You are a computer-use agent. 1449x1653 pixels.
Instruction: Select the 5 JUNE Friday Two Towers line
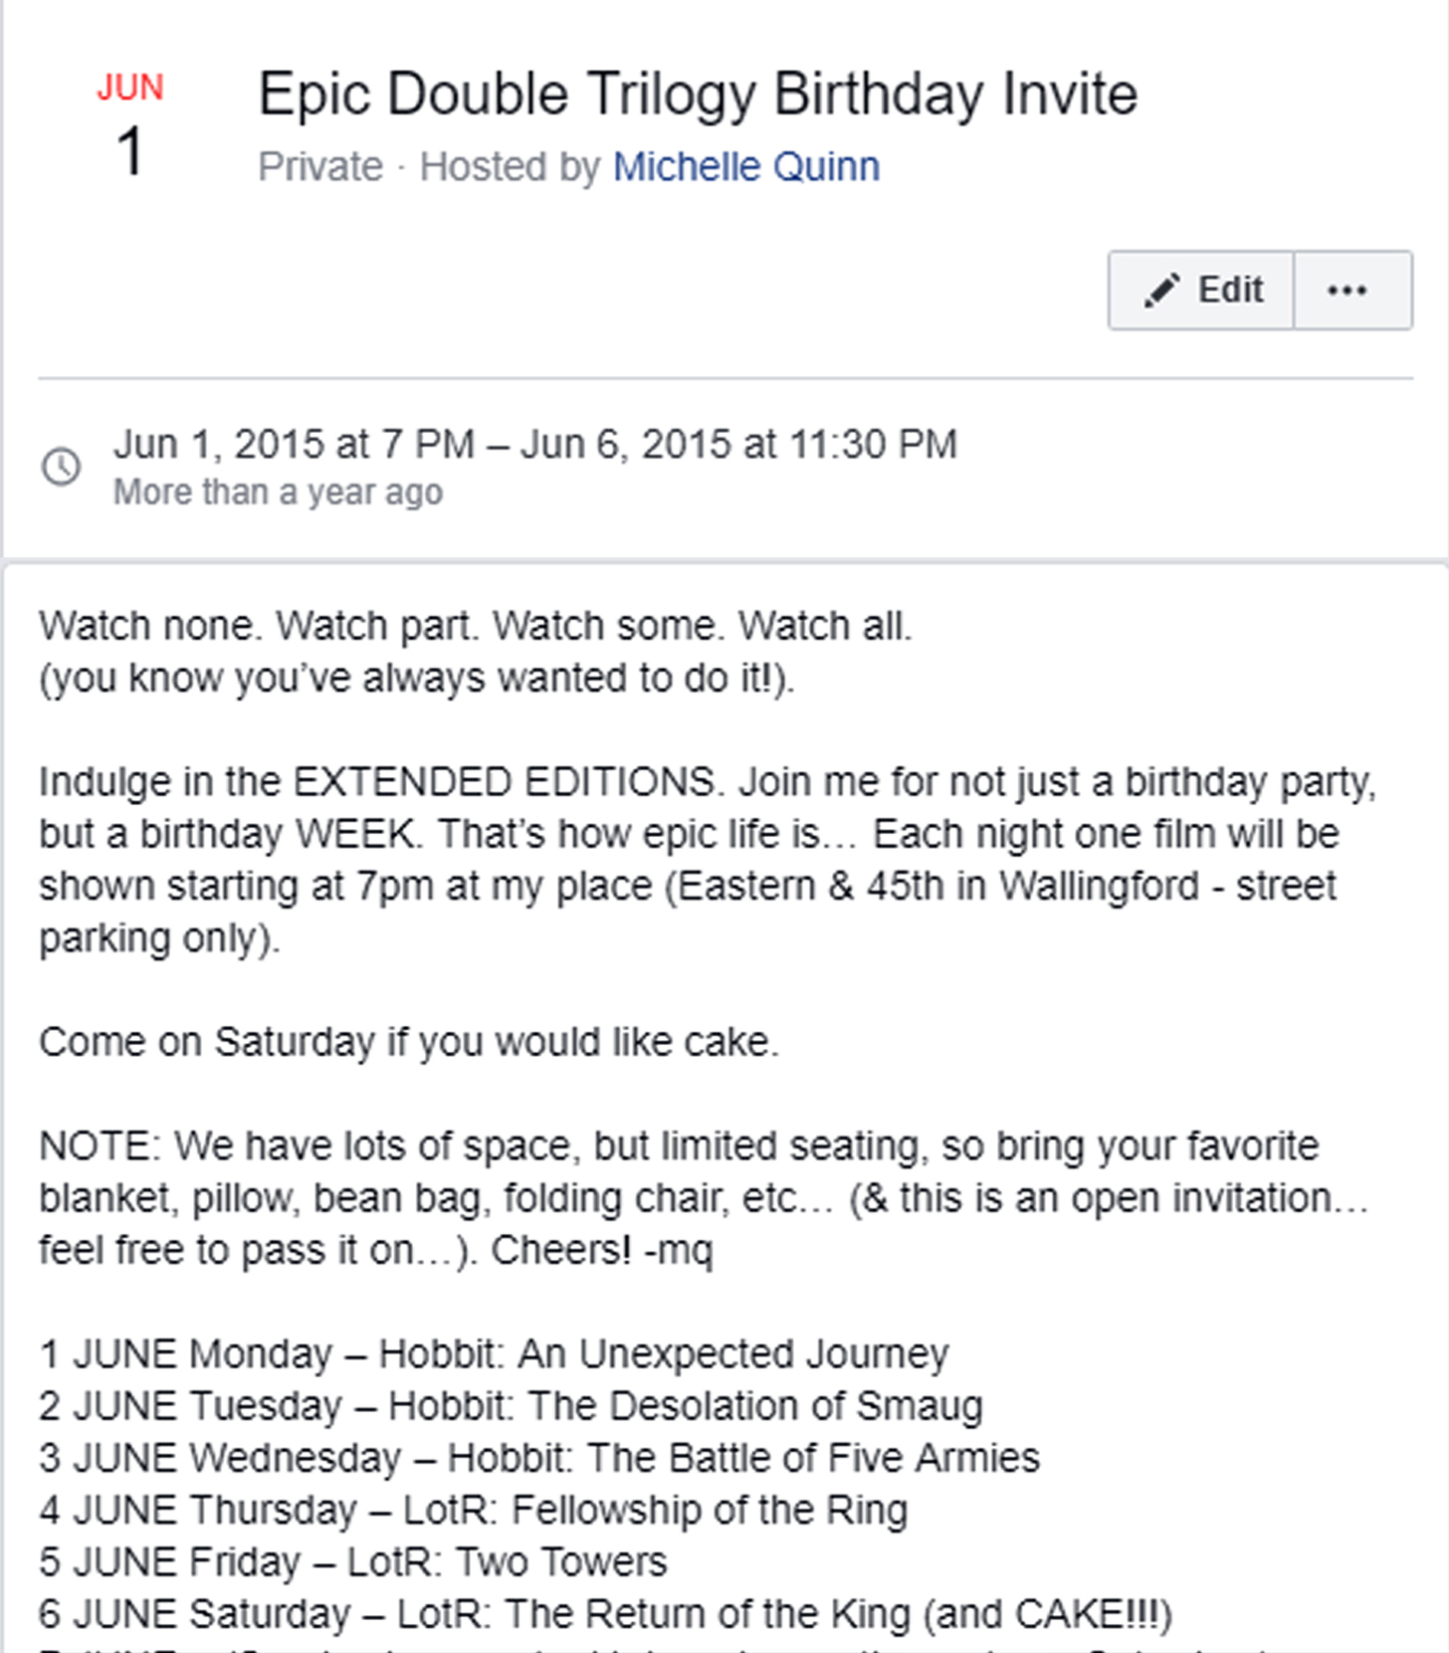(352, 1562)
